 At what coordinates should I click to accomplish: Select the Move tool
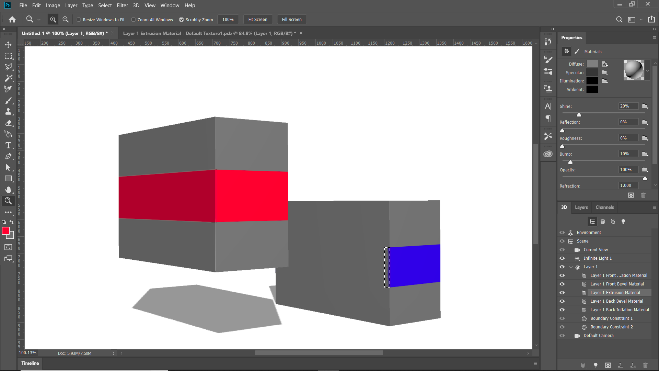click(8, 45)
